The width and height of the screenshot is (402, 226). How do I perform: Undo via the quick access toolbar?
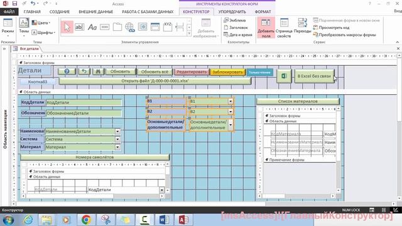33,4
